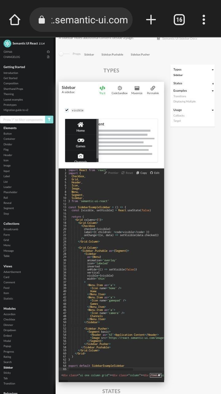Toggle the visible checkbox
Image resolution: width=221 pixels, height=394 pixels.
pyautogui.click(x=67, y=110)
